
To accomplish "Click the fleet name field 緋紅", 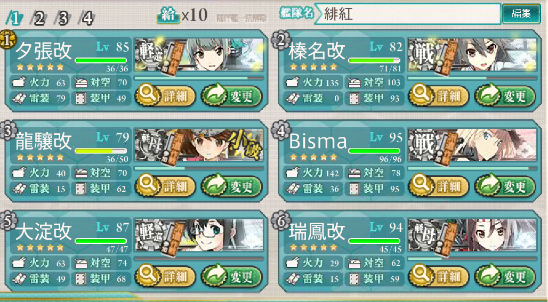I will [x=408, y=14].
